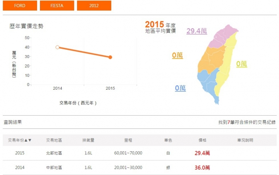Screen dimensions: 279x175
Task: Open the yellow 0萬 eastern region link
Action: pyautogui.click(x=242, y=64)
